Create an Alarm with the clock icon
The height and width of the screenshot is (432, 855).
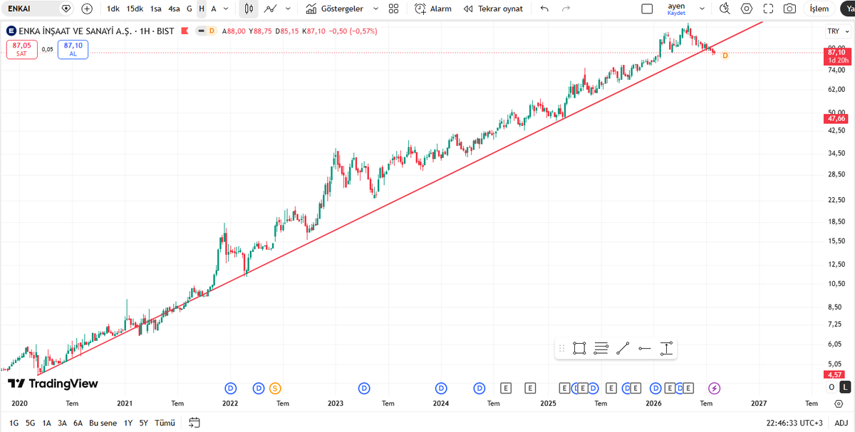point(433,9)
